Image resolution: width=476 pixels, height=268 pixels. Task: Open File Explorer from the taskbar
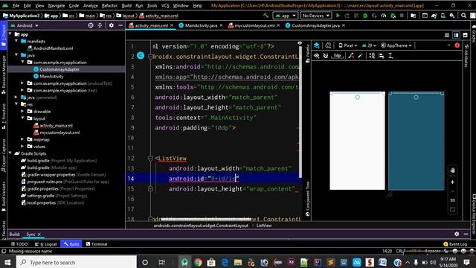click(x=238, y=262)
